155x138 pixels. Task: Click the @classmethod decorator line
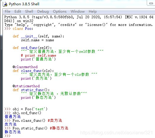coord(25,67)
